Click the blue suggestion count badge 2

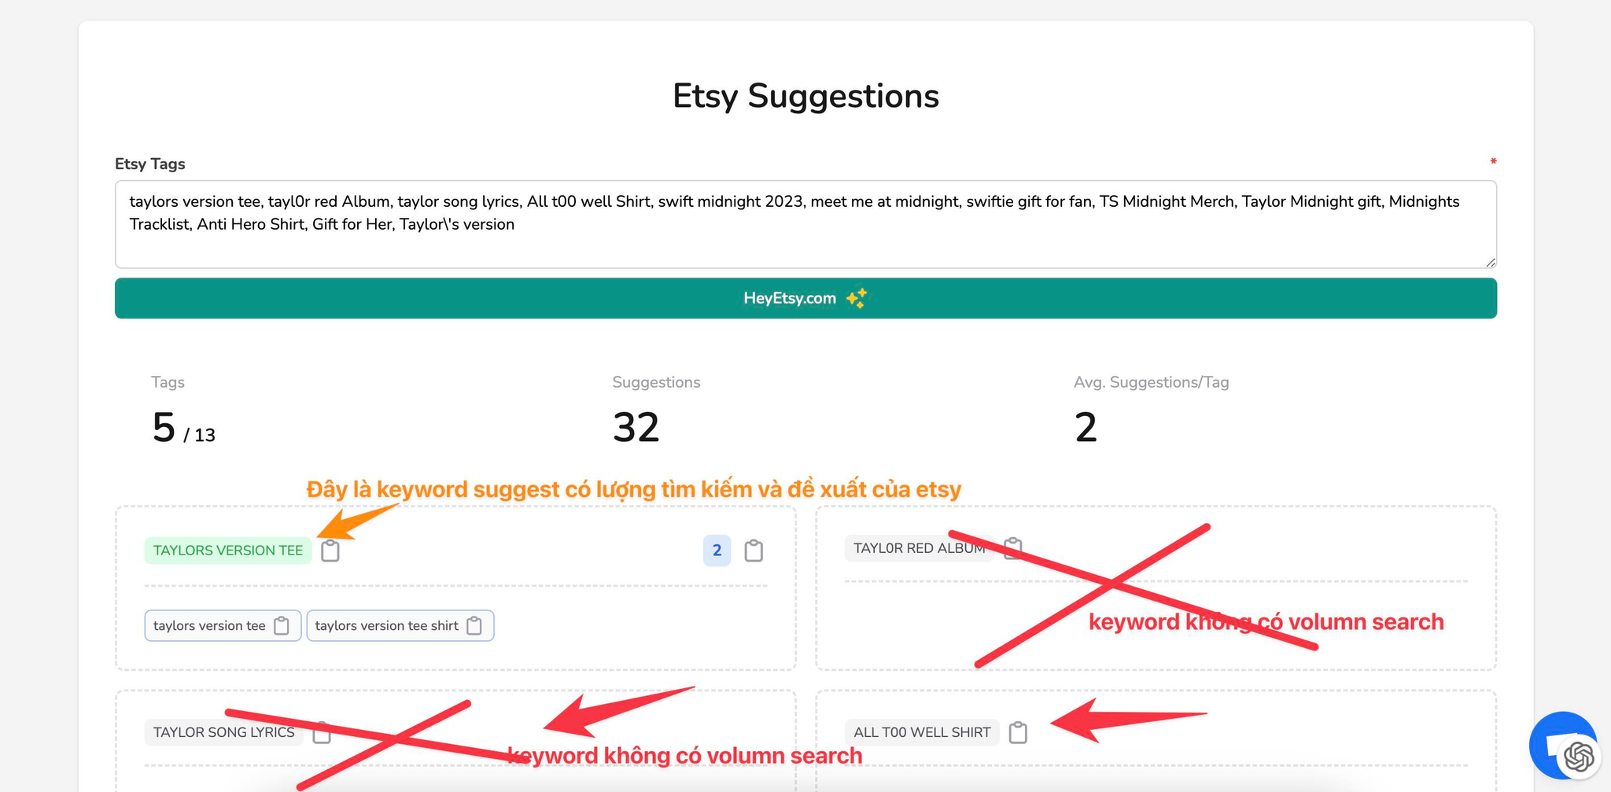click(x=717, y=551)
